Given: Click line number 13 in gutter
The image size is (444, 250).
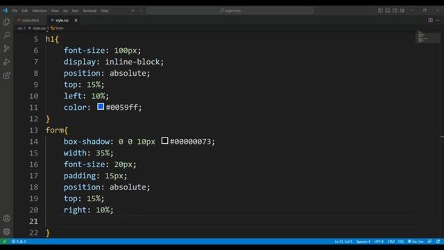Looking at the screenshot, I should (x=33, y=130).
